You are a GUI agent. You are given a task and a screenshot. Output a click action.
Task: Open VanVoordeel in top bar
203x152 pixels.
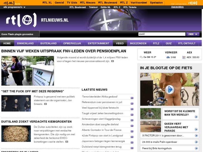tap(139, 3)
